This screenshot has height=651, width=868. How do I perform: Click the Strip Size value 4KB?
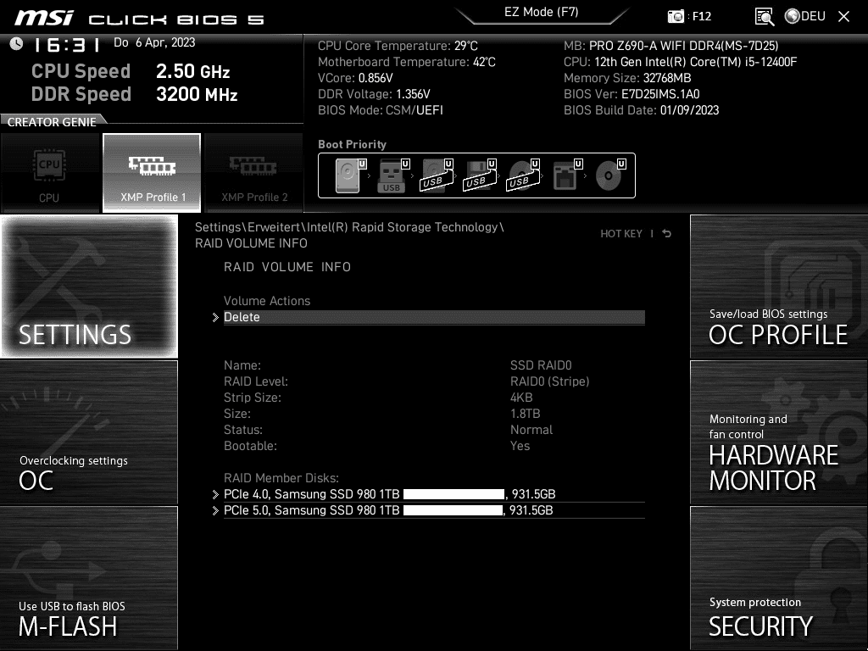click(x=521, y=398)
